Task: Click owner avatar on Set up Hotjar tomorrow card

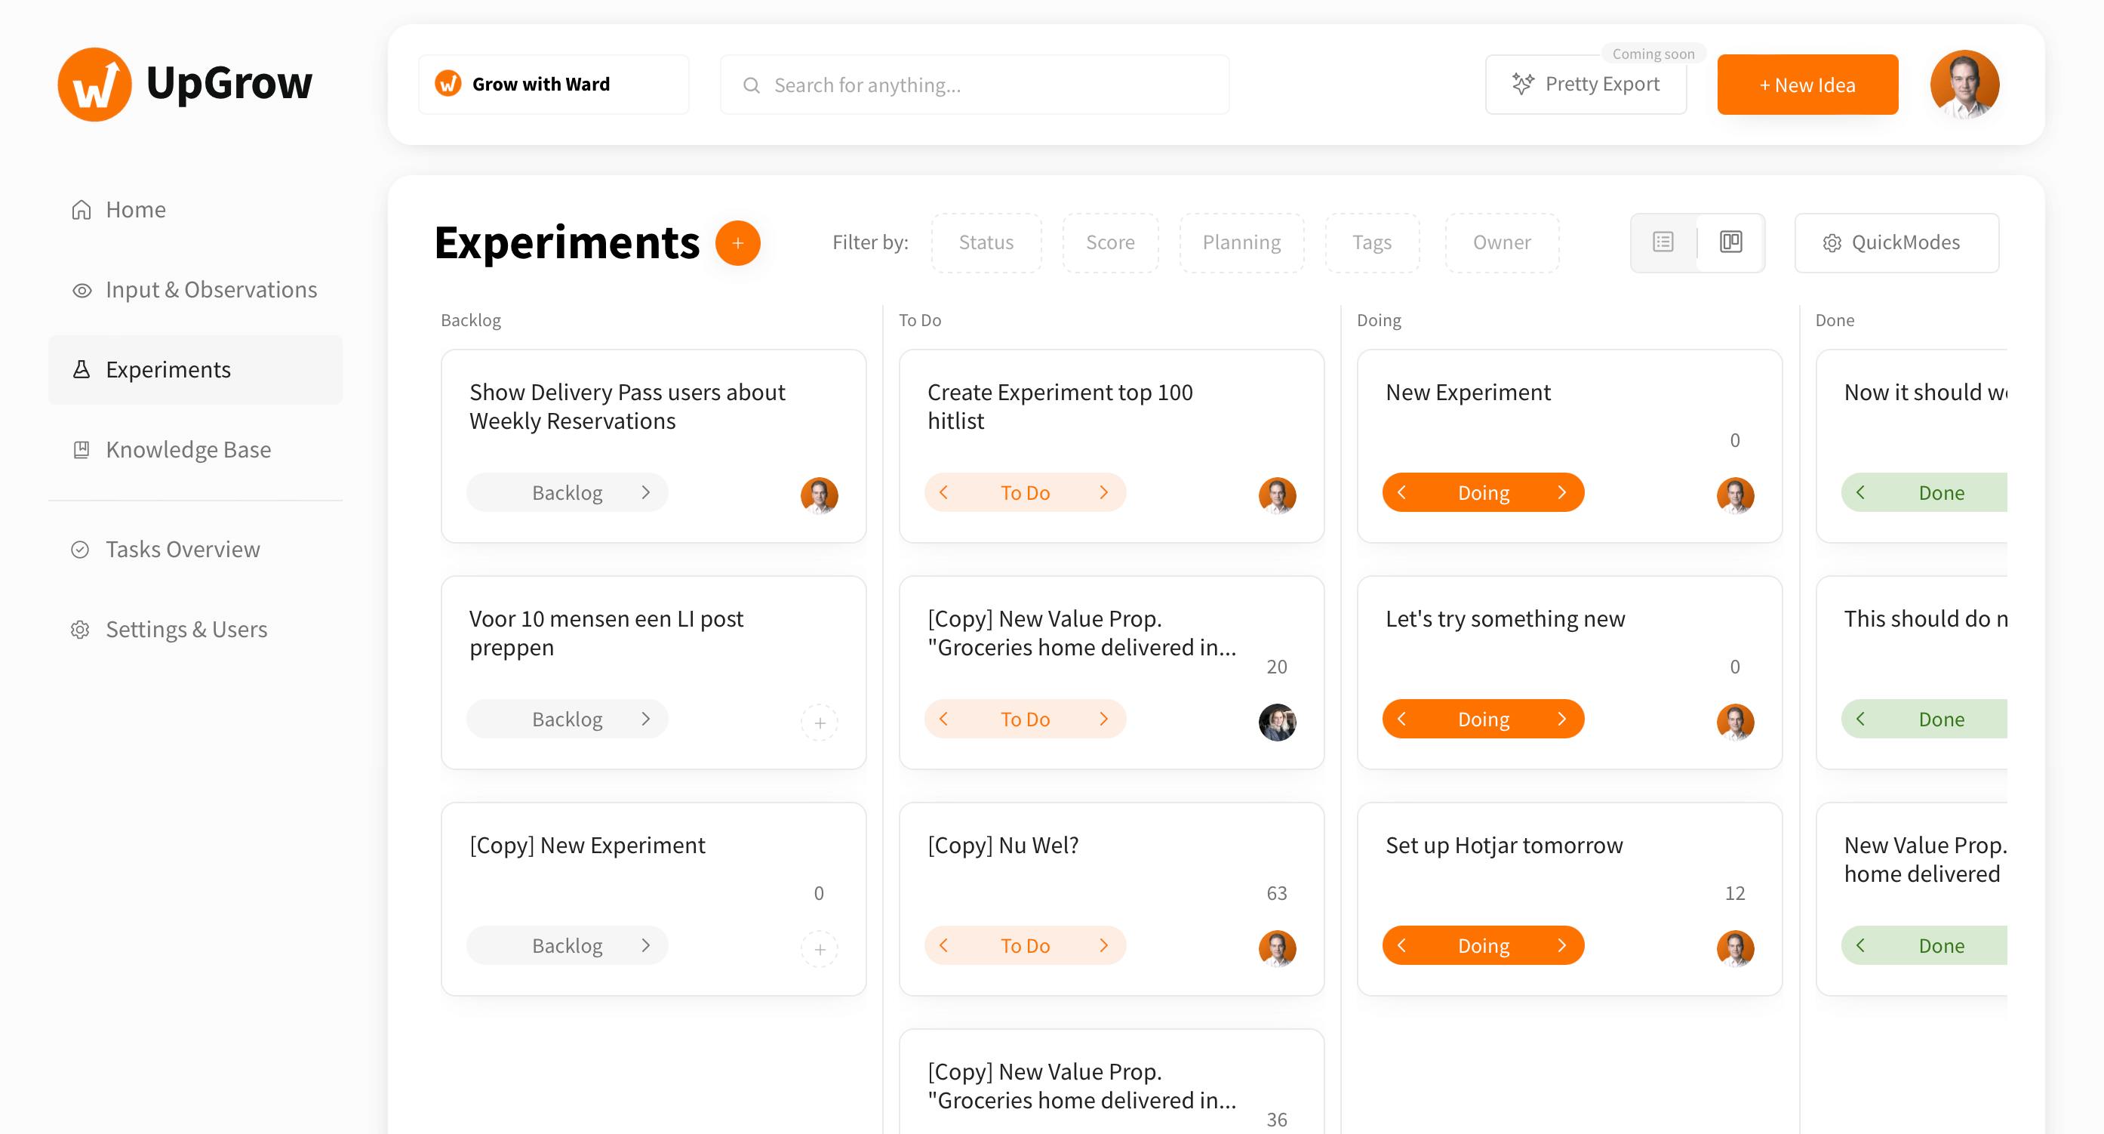Action: click(1736, 948)
